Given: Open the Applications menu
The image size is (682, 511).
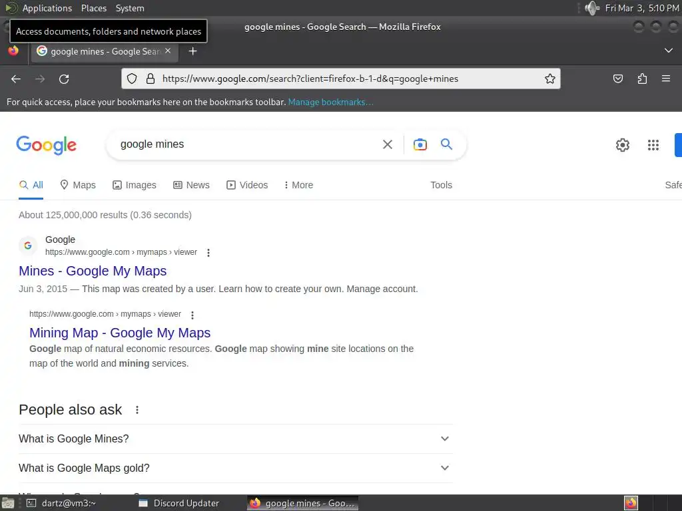Looking at the screenshot, I should click(x=47, y=8).
